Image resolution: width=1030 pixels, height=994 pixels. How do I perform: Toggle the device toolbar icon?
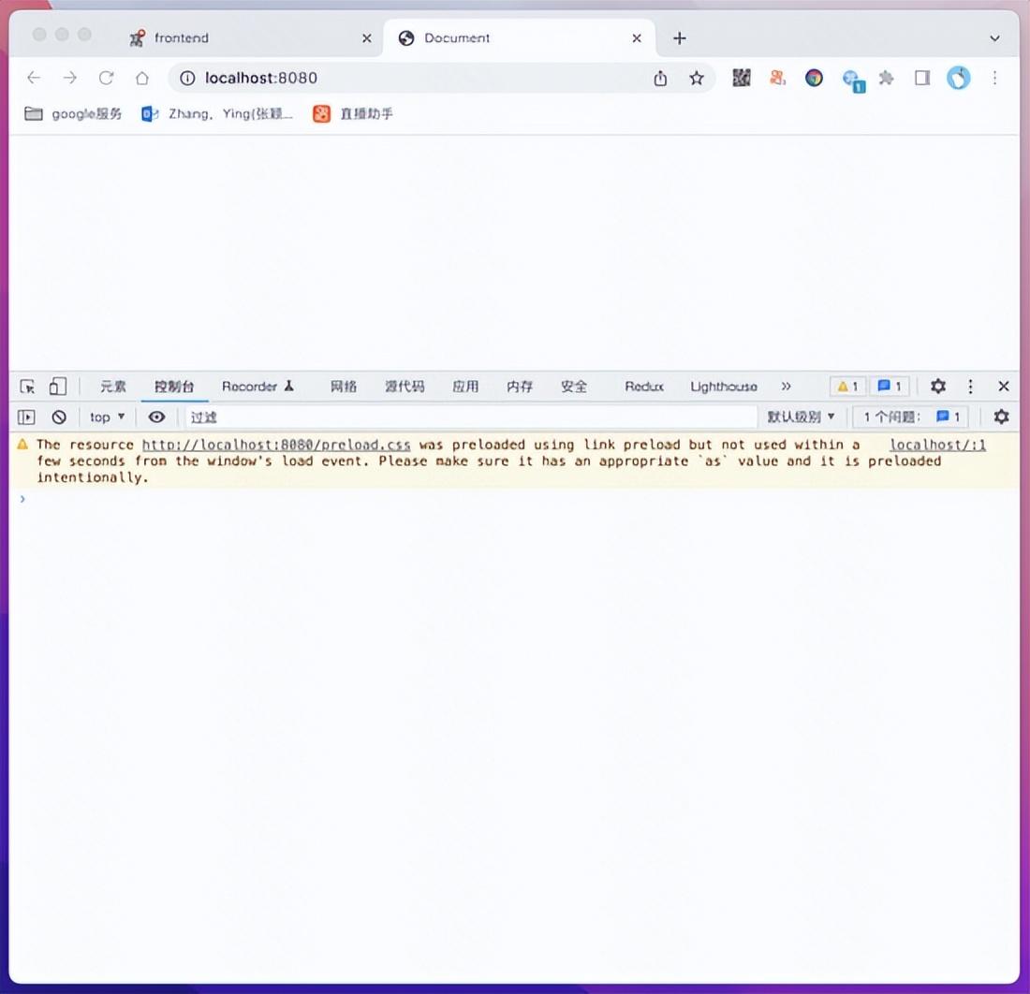coord(58,386)
